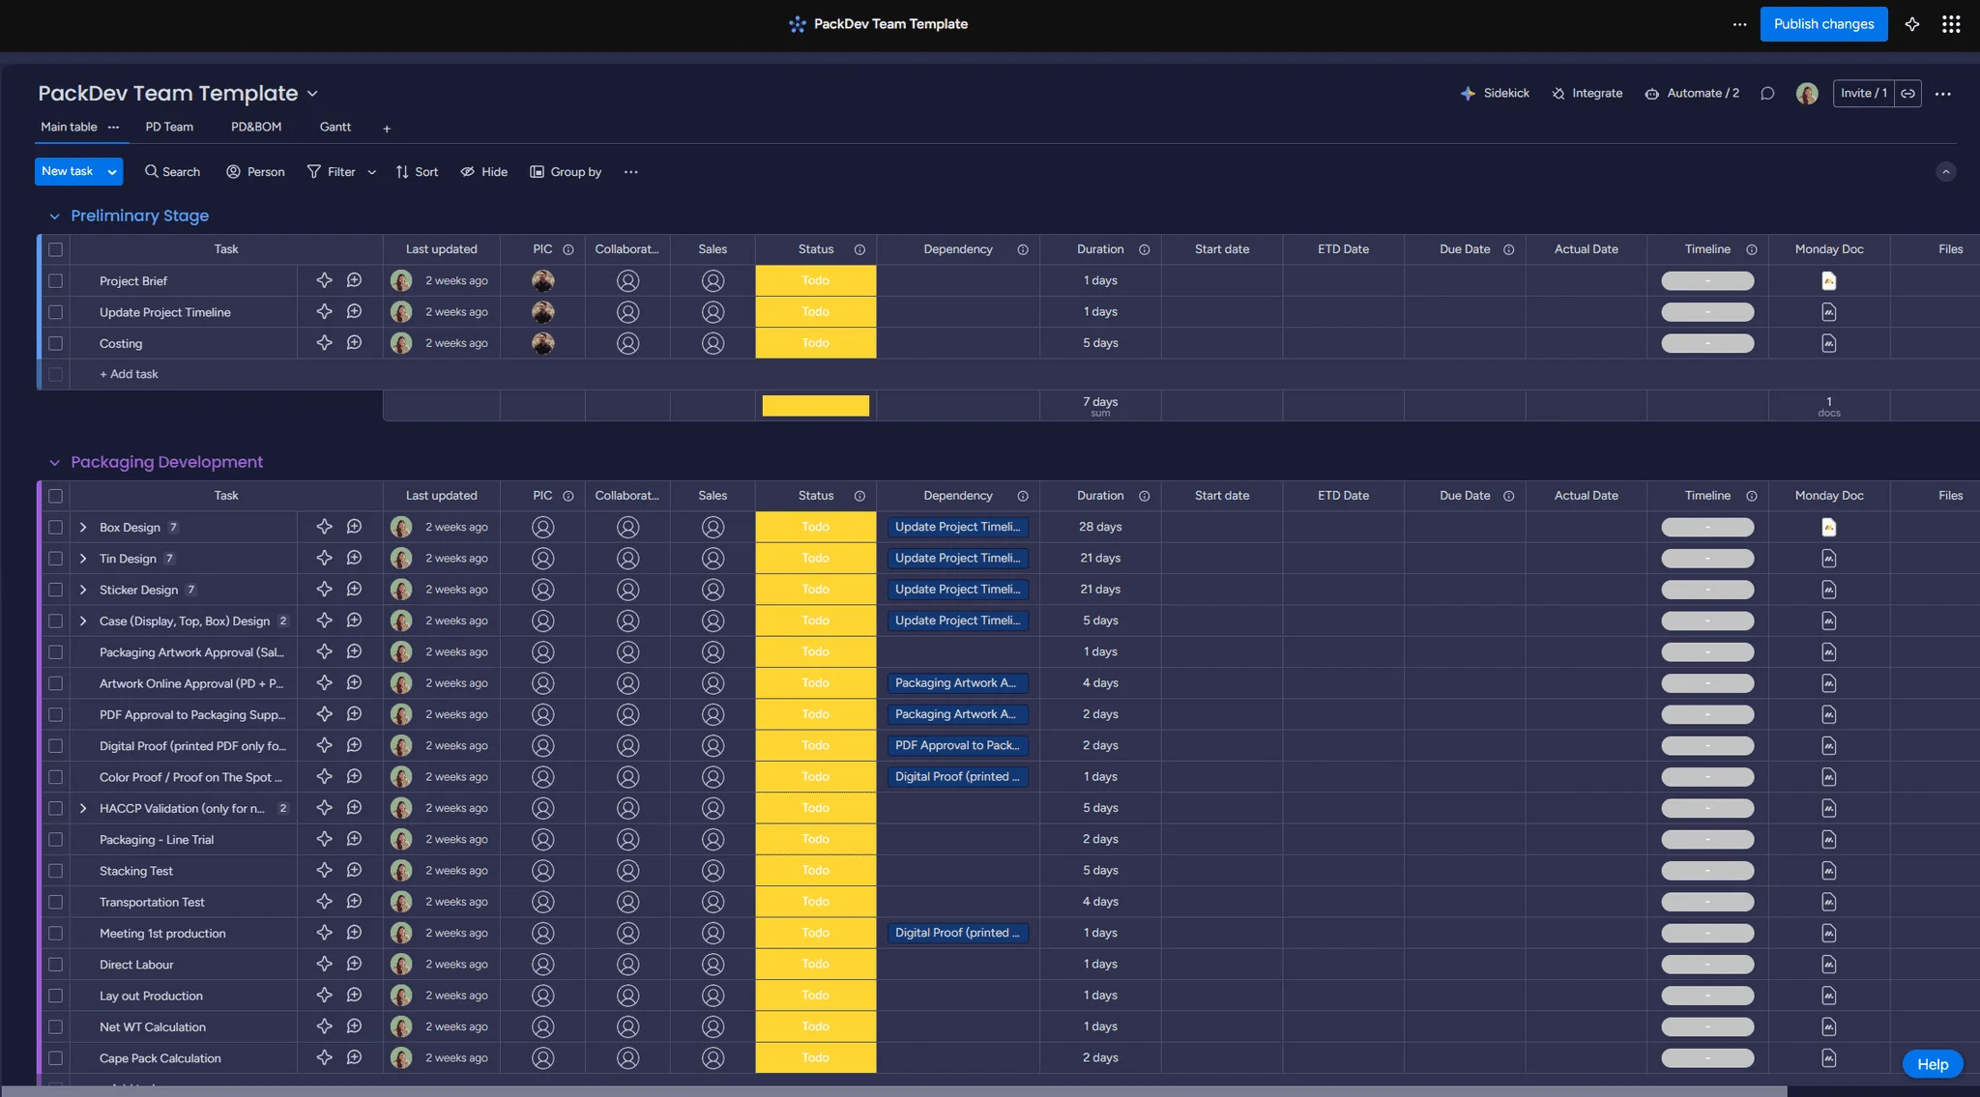Open the Sidekick AI assistant
Screen dimensions: 1980x1097
1495,93
